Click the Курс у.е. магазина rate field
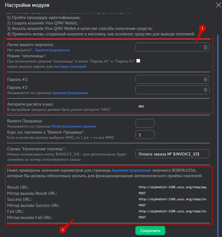Viewport: 222px width, 237px height. [145, 135]
